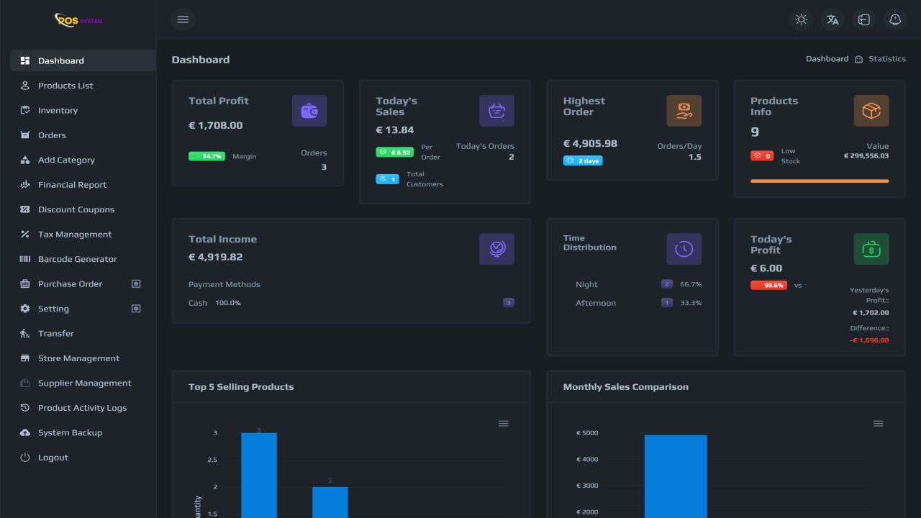Select the Logout link
921x518 pixels.
(x=83, y=458)
